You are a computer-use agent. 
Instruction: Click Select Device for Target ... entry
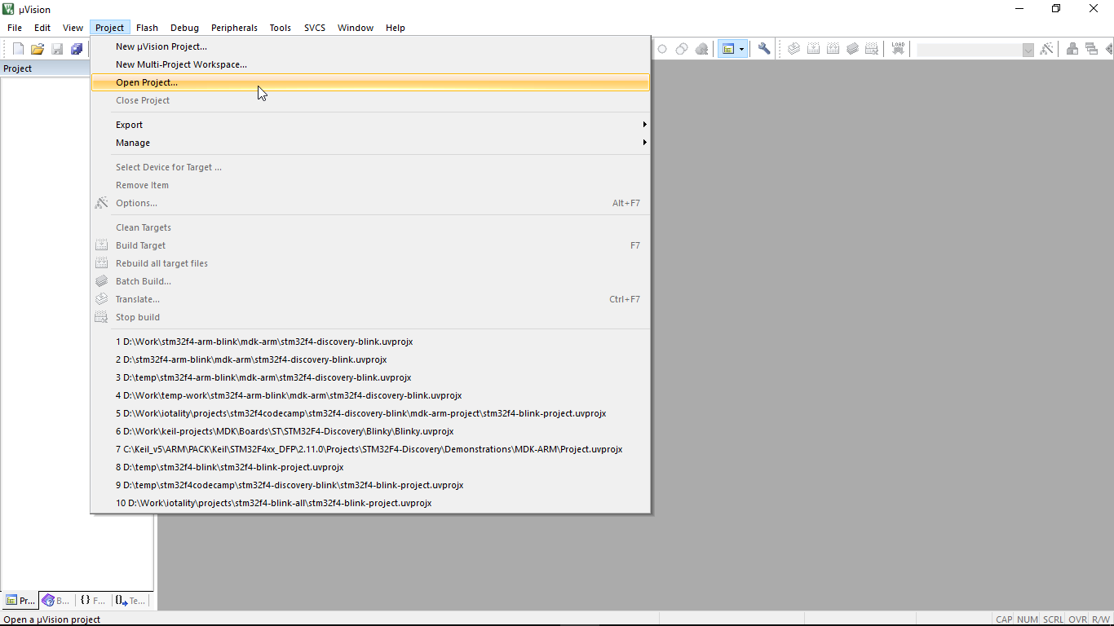pyautogui.click(x=370, y=167)
